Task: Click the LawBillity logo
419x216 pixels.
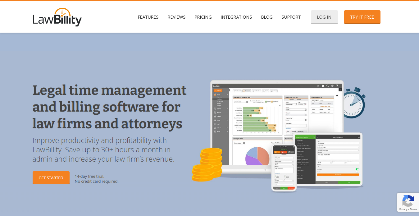Action: (57, 17)
